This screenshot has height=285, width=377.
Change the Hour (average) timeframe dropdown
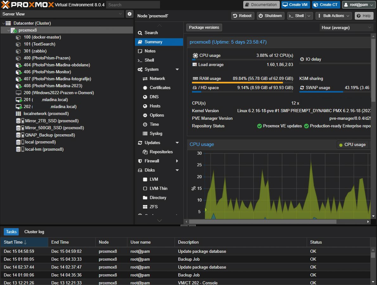tap(346, 27)
